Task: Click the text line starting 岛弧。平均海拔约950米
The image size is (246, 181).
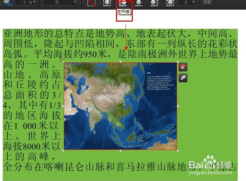Action: pos(120,54)
